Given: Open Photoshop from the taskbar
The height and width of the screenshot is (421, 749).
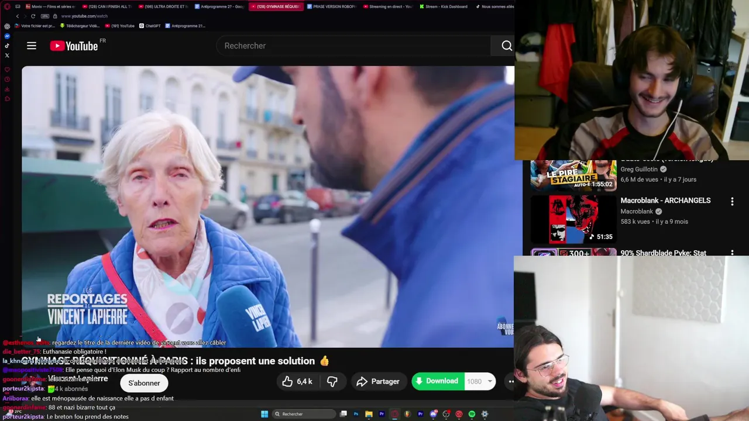Looking at the screenshot, I should [356, 414].
